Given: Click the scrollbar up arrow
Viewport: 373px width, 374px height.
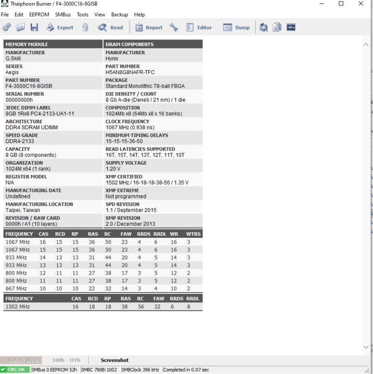Looking at the screenshot, I should click(366, 45).
